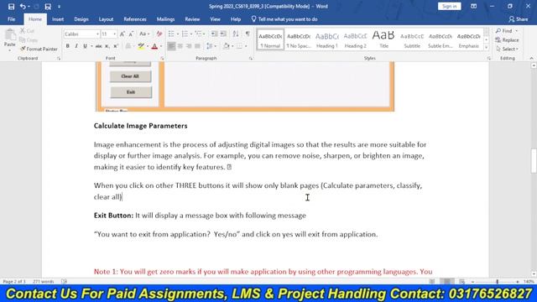Open borders dropdown arrow

pyautogui.click(x=246, y=46)
